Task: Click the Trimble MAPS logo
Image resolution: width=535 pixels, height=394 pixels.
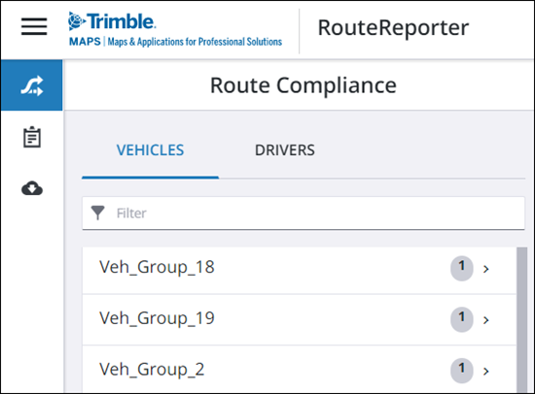Action: click(175, 29)
